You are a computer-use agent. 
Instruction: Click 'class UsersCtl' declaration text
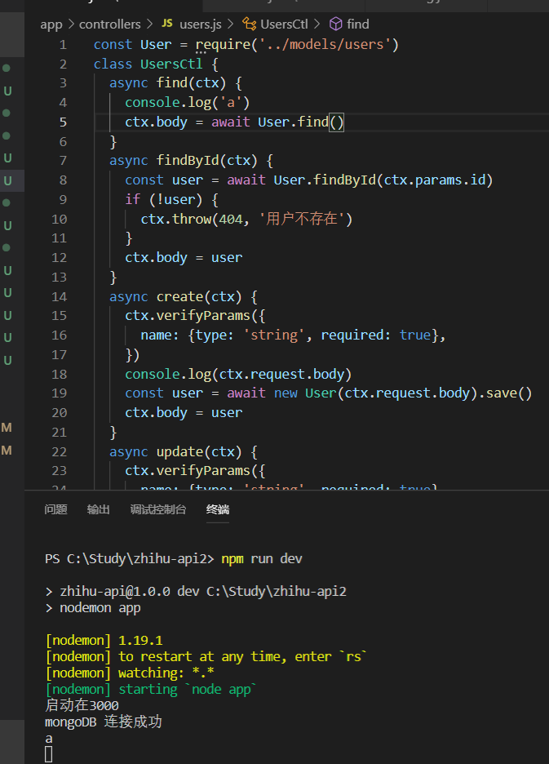click(x=148, y=64)
